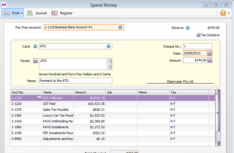This screenshot has height=153, width=234.
Task: Click amount $452.32
Action: point(99,133)
